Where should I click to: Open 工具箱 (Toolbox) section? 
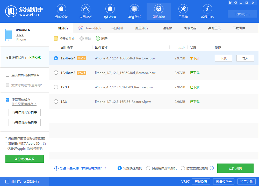point(183,11)
